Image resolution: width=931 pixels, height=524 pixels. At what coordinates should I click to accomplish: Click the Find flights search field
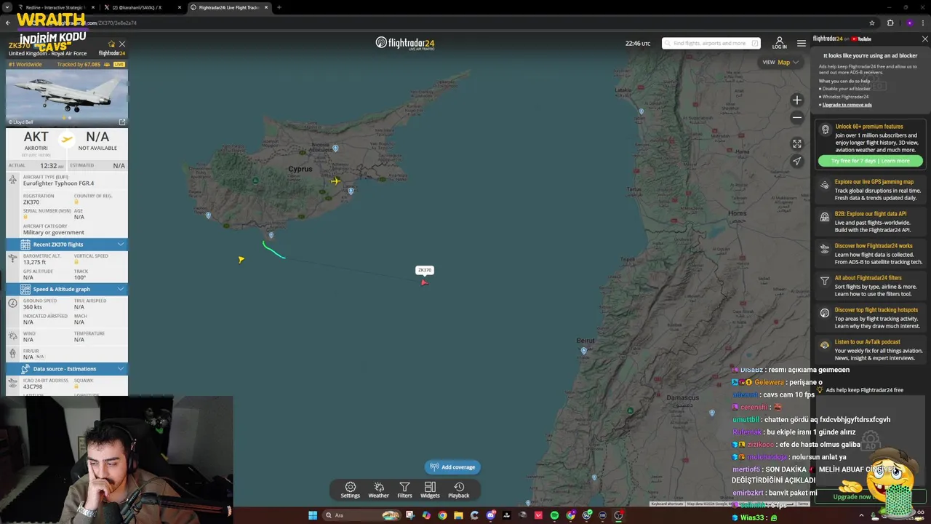click(711, 43)
